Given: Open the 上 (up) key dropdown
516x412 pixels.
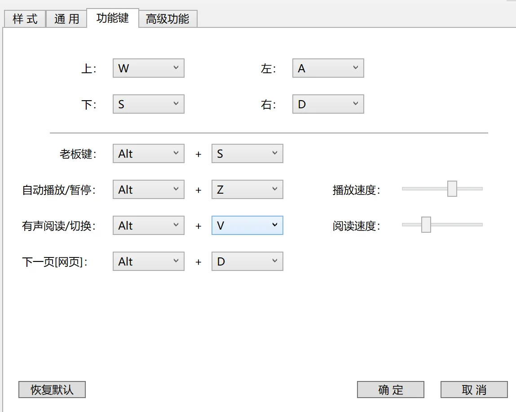Looking at the screenshot, I should [x=148, y=68].
